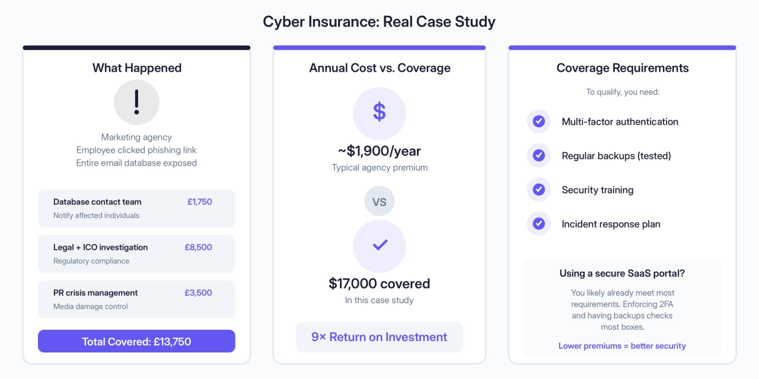Toggle the Security training checkmark
Screen dimensions: 759x379
point(538,190)
